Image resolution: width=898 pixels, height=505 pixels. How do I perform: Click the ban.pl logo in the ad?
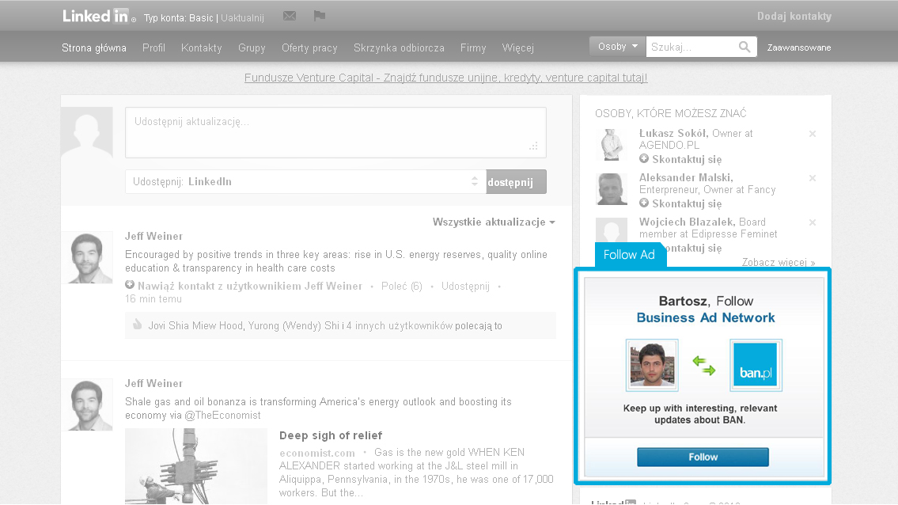pyautogui.click(x=756, y=365)
